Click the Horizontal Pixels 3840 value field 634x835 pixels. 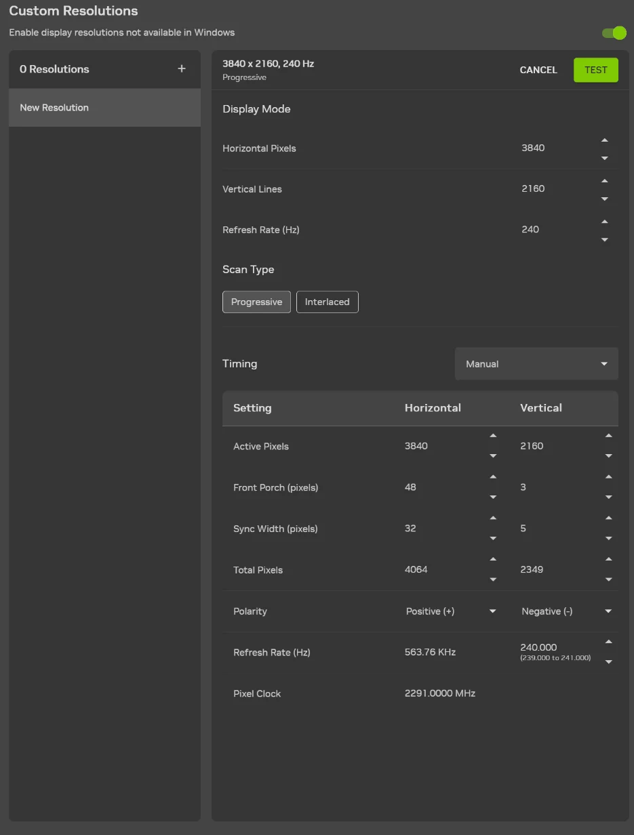pos(533,148)
